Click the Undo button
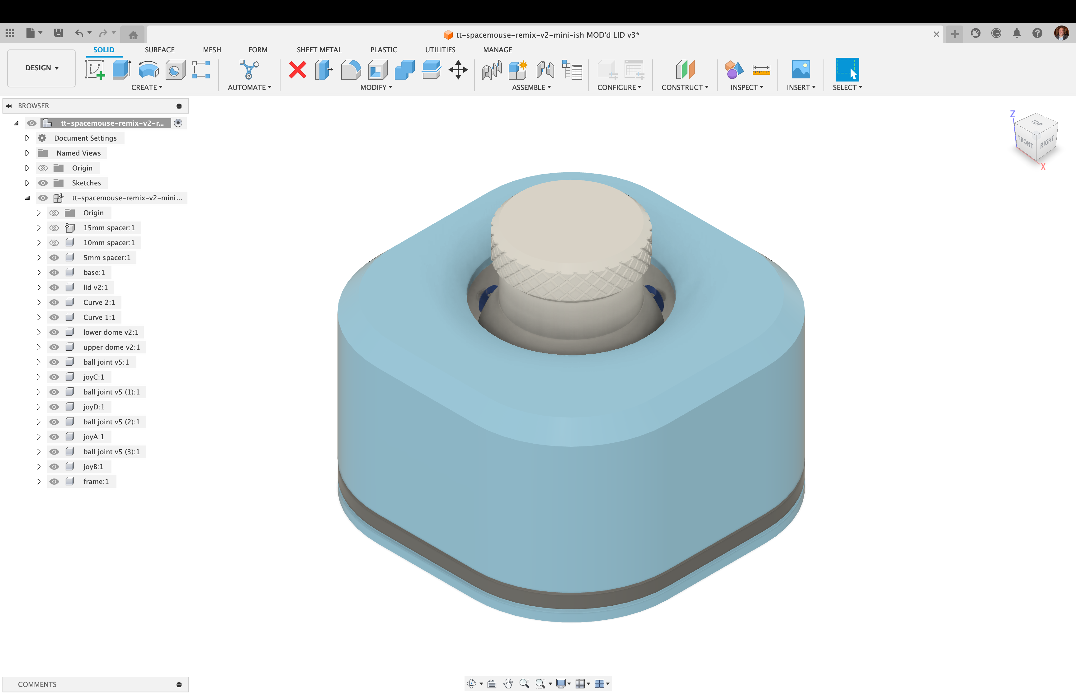1076x695 pixels. [x=79, y=33]
